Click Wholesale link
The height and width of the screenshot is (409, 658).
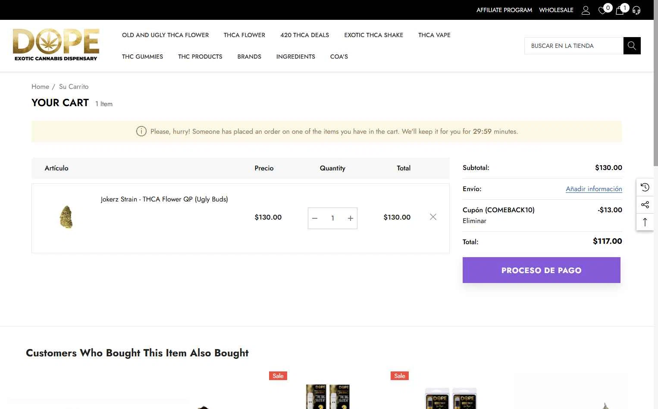click(x=556, y=10)
